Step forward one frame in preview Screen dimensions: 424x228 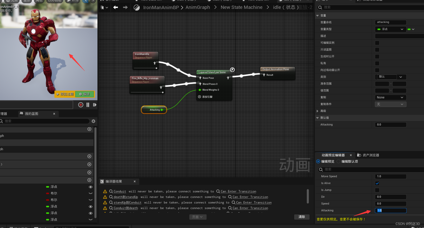95,105
